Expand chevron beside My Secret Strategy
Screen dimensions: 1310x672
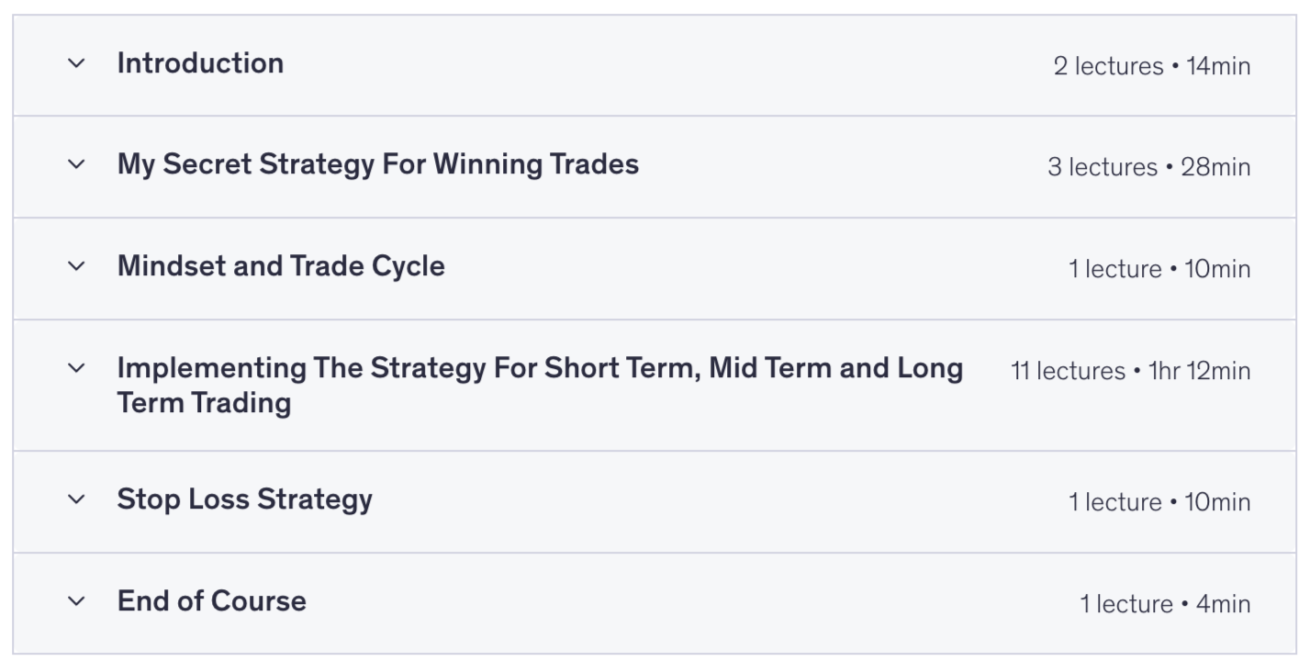pyautogui.click(x=77, y=164)
